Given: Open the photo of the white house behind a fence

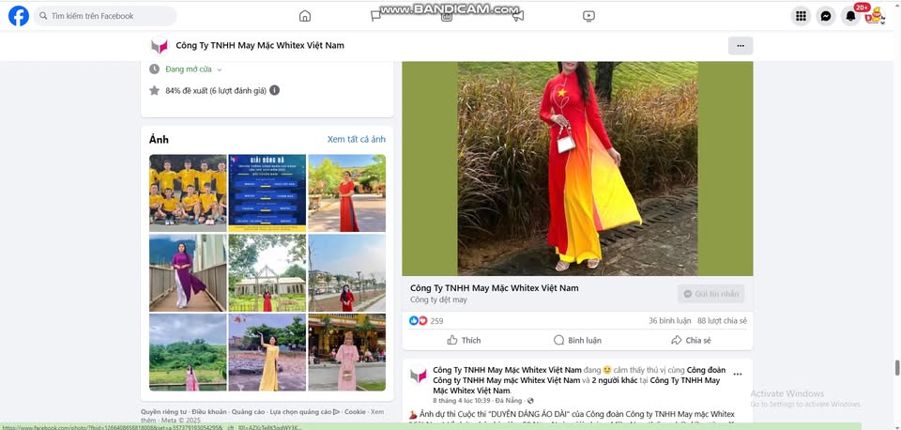Looking at the screenshot, I should tap(267, 272).
